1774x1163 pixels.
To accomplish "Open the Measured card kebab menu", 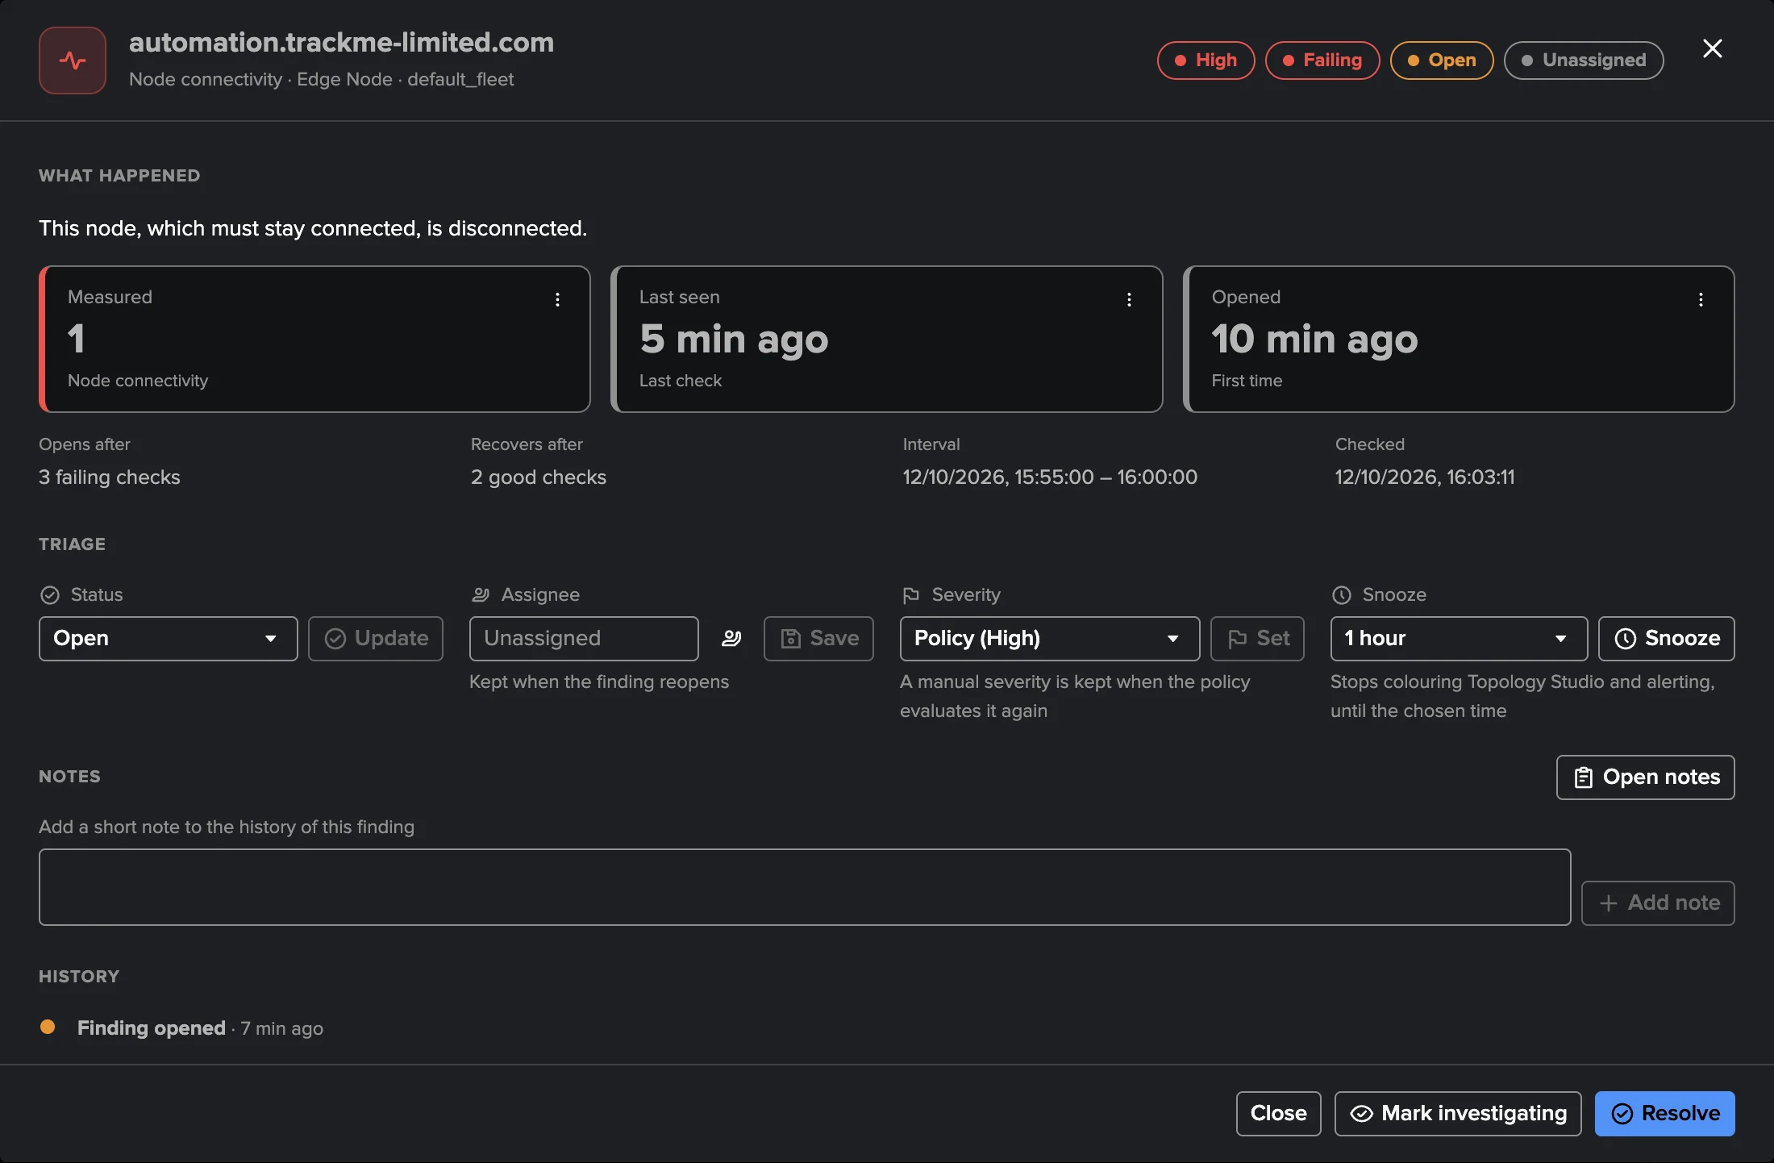I will point(557,300).
